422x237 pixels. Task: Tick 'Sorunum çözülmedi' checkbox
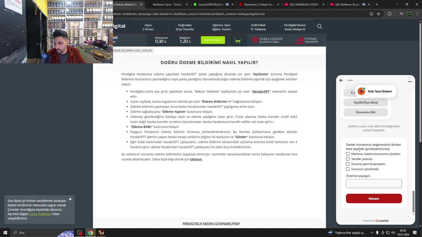347,169
